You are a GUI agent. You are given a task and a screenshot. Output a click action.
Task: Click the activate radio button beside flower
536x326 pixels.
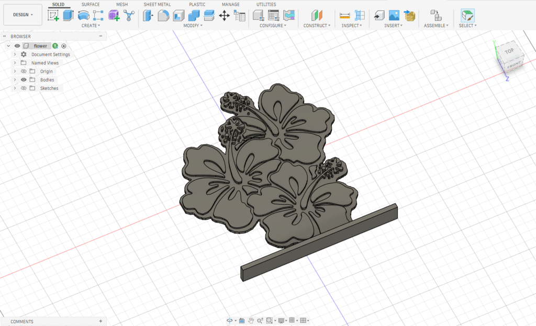[x=64, y=45]
